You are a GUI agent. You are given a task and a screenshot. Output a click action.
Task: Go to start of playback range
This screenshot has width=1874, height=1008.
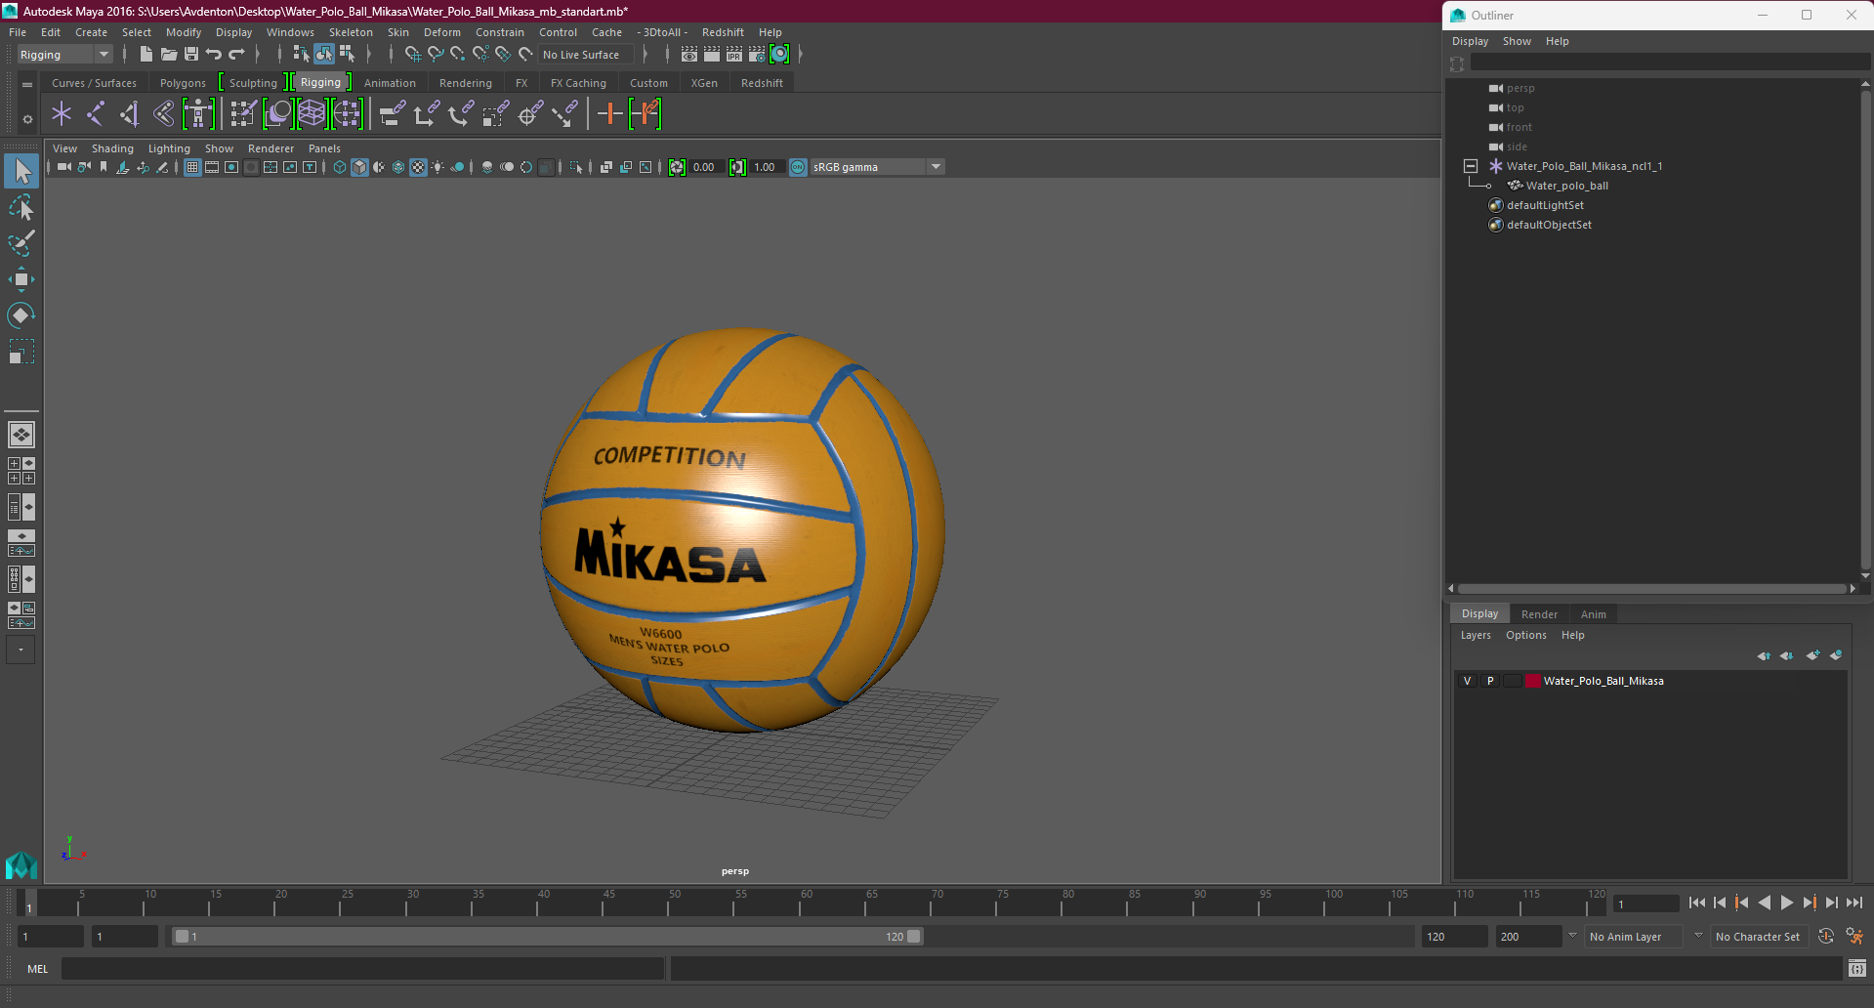[x=1697, y=903]
